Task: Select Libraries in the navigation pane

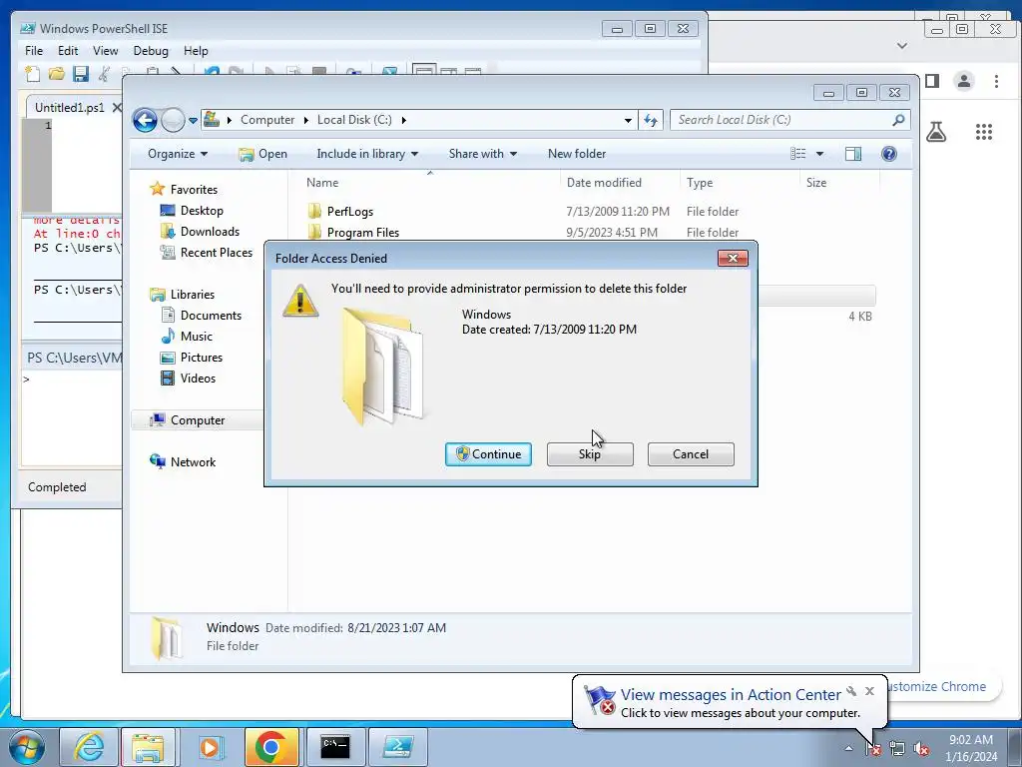Action: click(x=193, y=295)
